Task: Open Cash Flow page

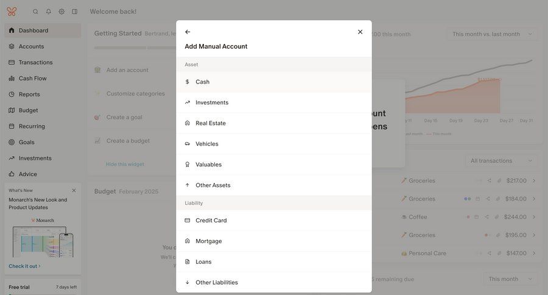Action: [x=43, y=79]
